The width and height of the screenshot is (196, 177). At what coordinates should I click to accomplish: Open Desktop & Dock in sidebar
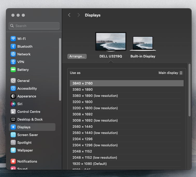[30, 119]
